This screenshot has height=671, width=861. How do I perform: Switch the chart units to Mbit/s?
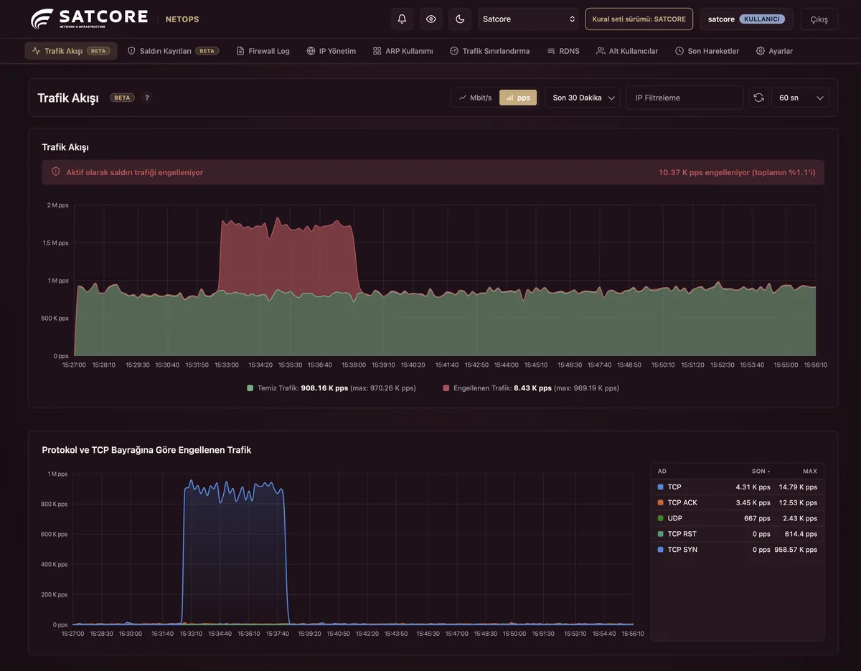pos(476,98)
